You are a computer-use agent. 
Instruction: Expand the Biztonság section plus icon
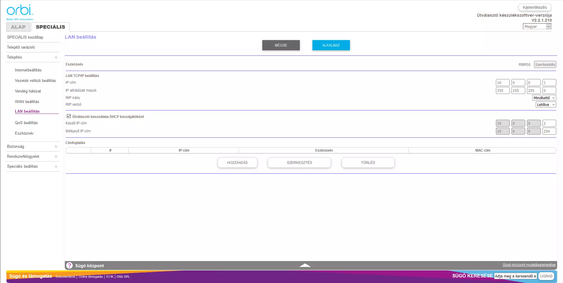pos(56,147)
